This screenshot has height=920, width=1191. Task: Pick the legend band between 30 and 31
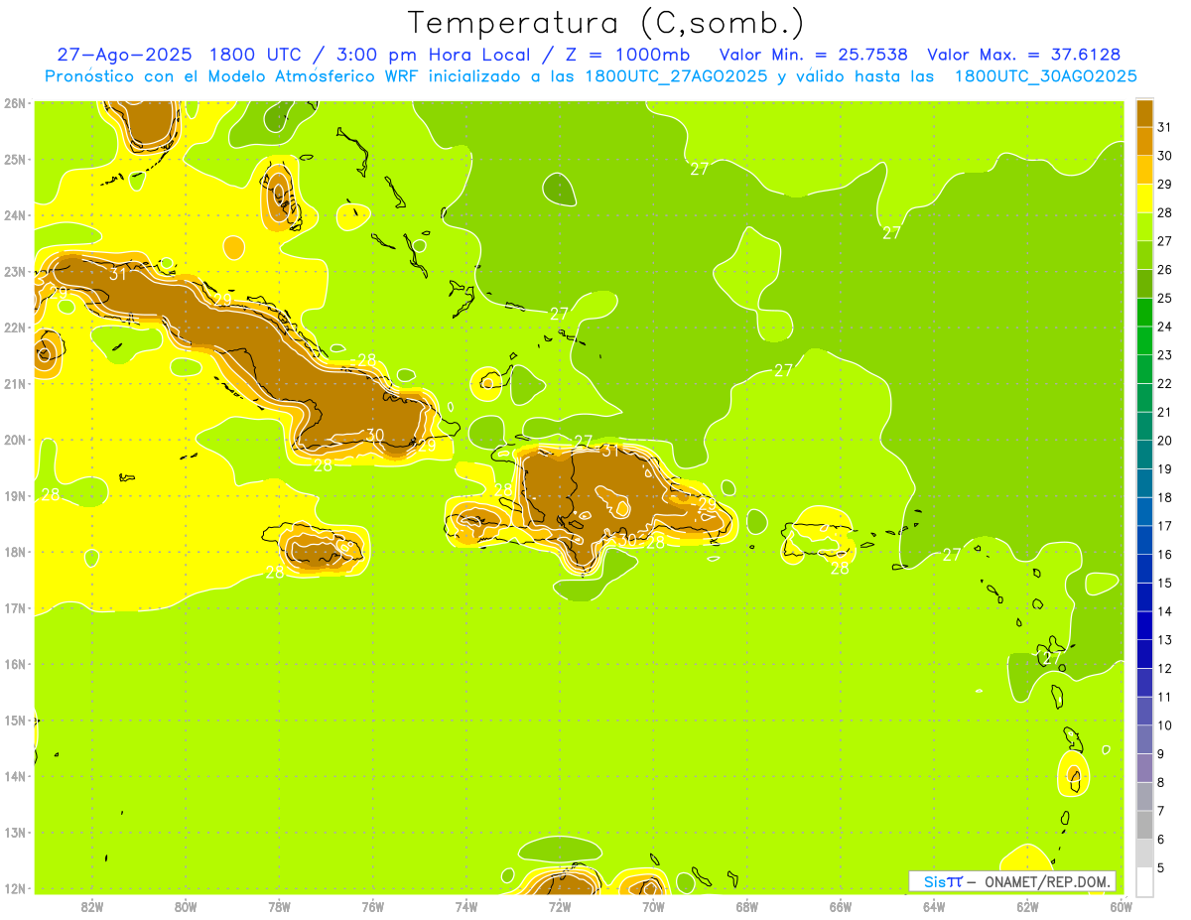1144,141
